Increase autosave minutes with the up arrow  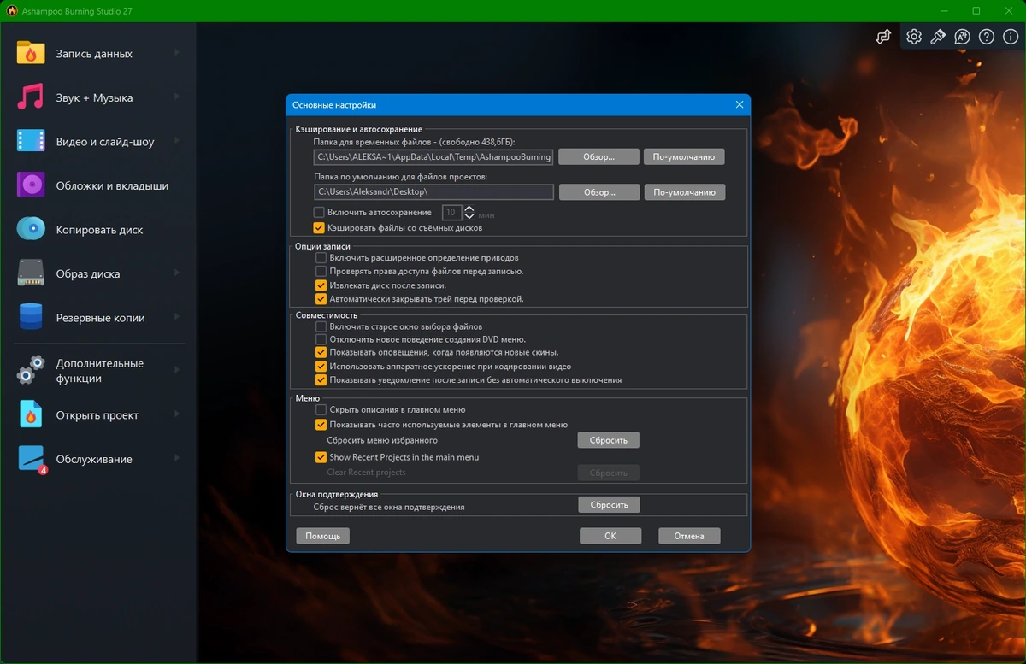click(469, 208)
